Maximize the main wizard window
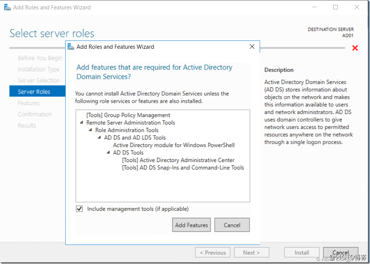370x264 pixels. pos(335,7)
